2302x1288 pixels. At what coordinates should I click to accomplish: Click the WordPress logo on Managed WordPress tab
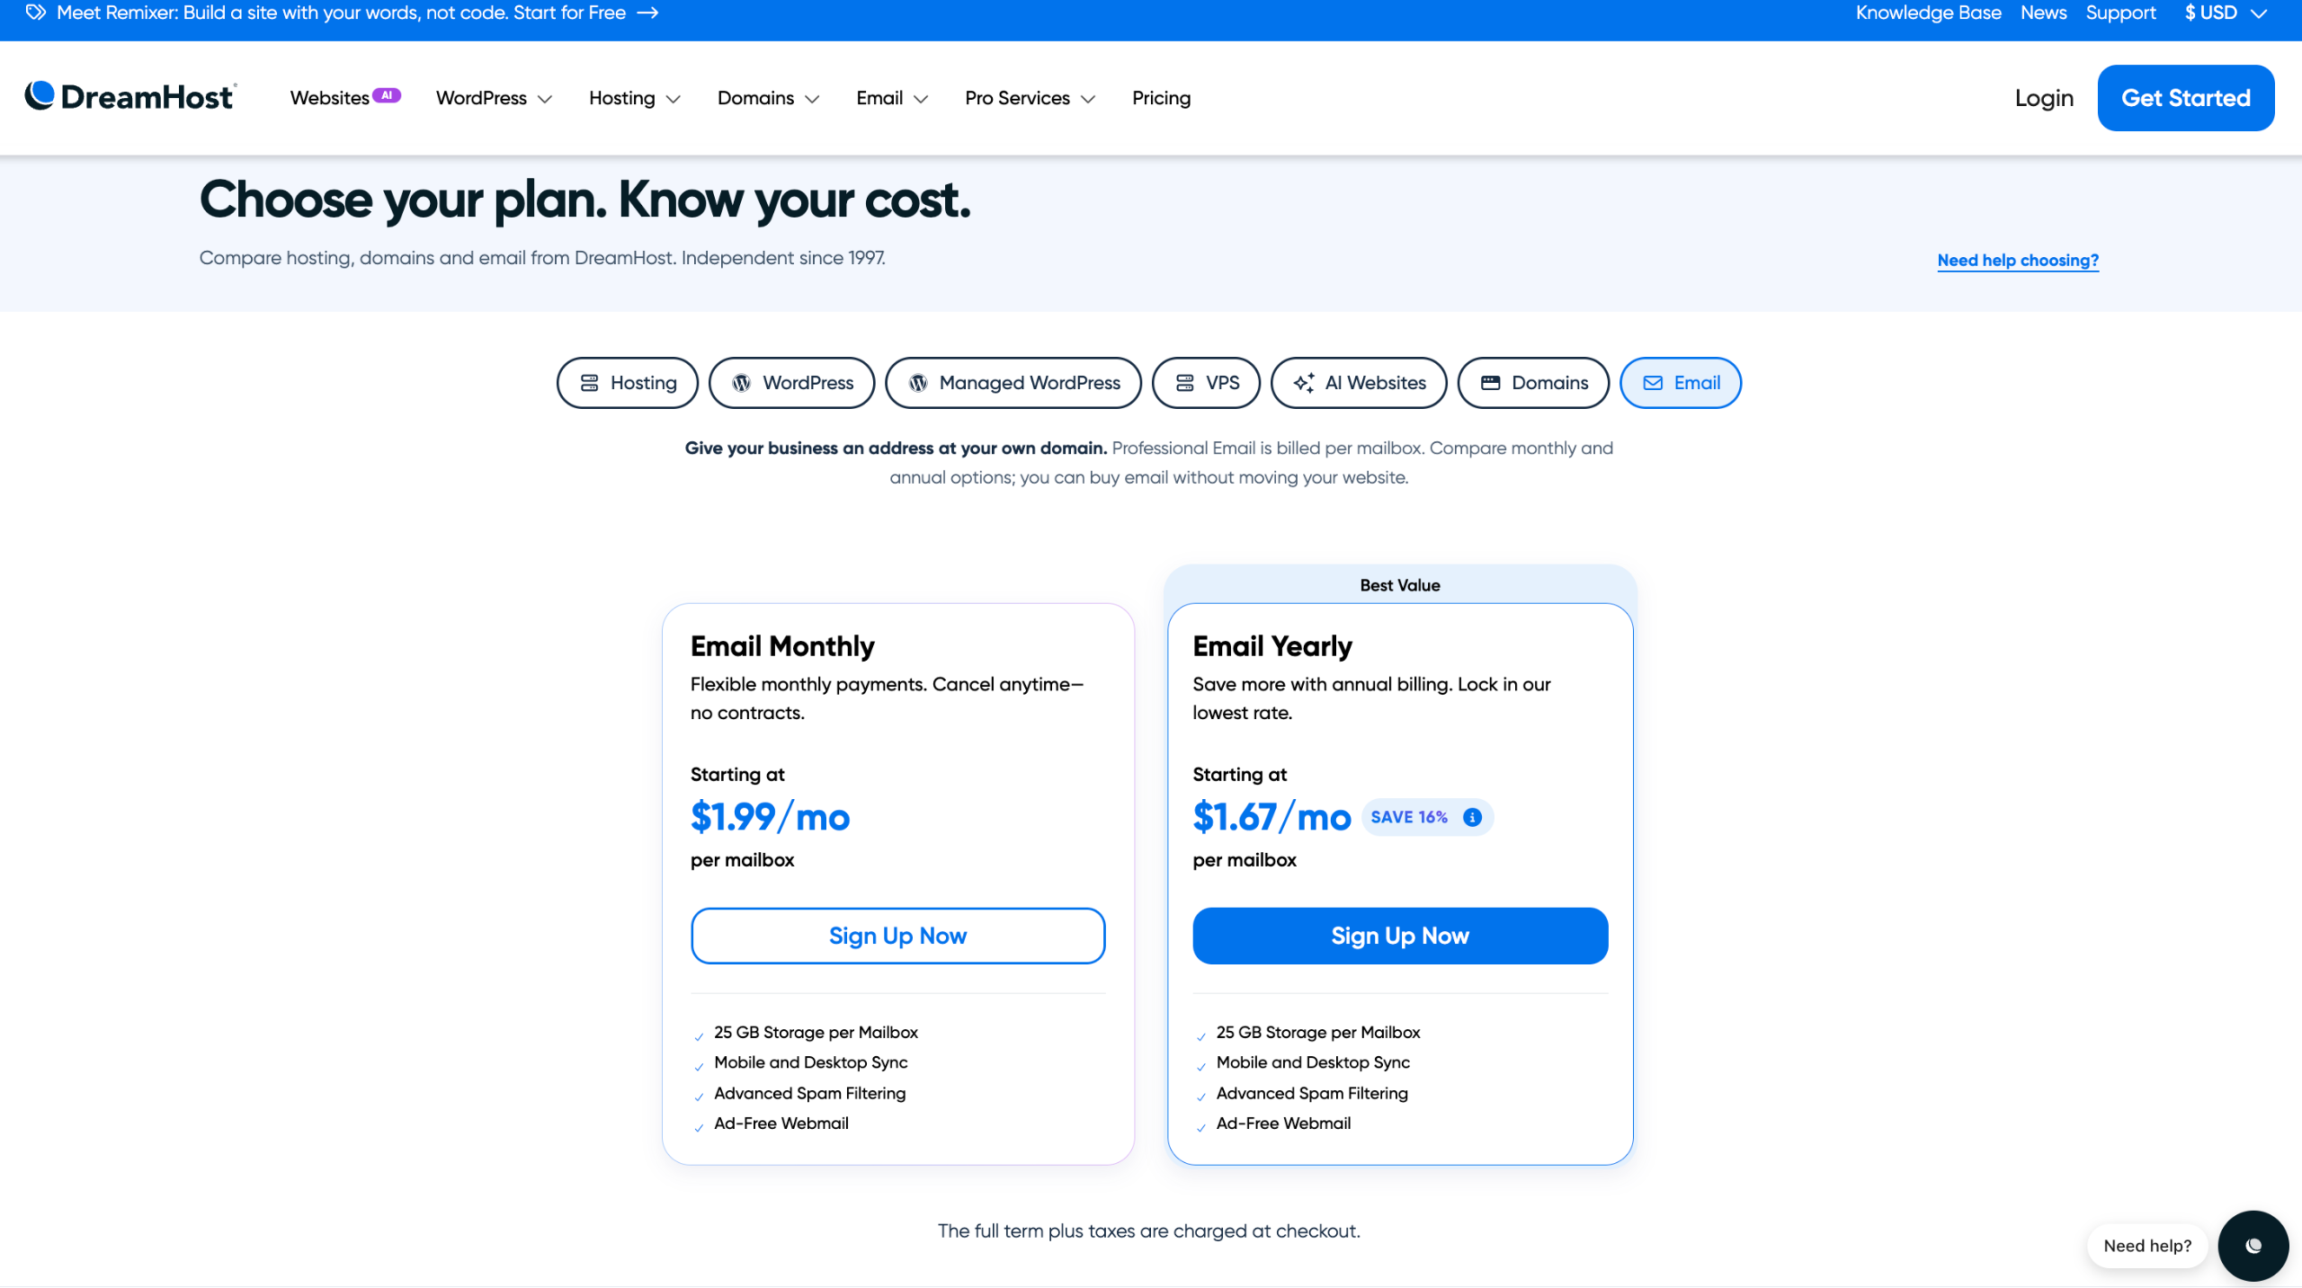pyautogui.click(x=917, y=383)
